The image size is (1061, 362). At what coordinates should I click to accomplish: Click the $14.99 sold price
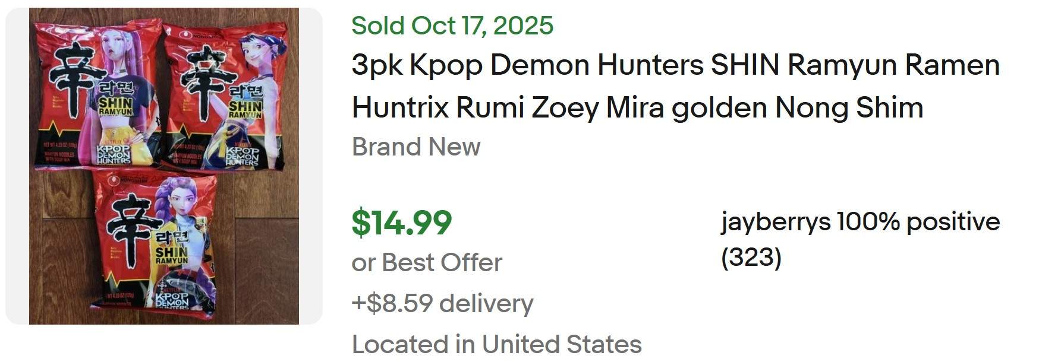point(401,223)
